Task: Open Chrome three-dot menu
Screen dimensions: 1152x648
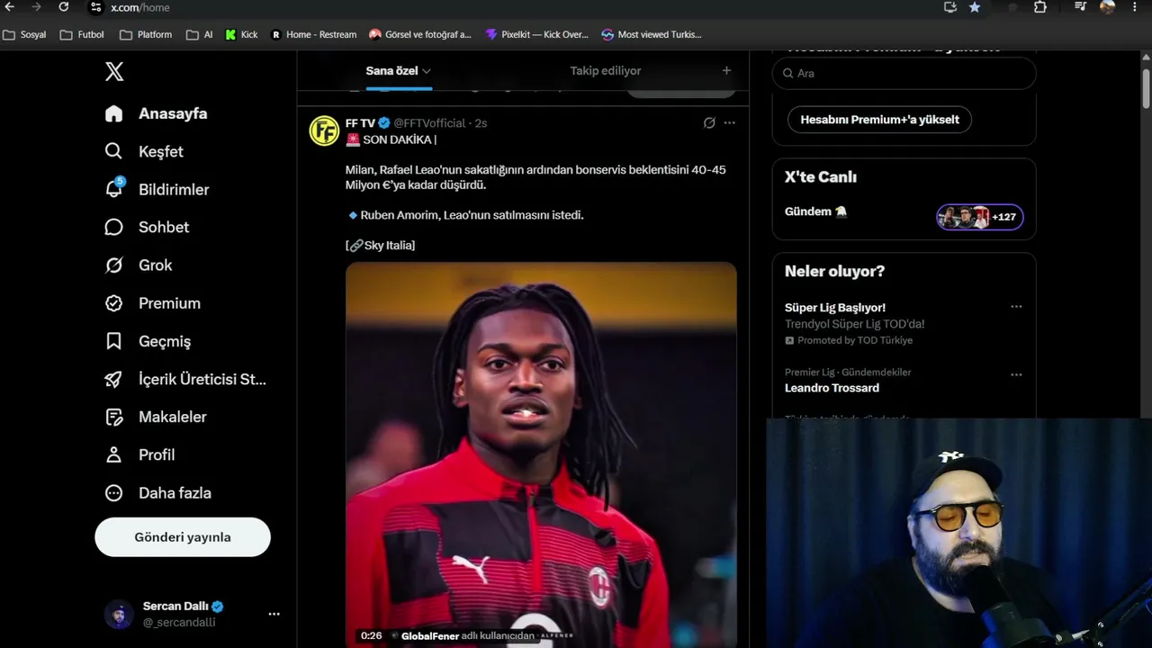Action: pyautogui.click(x=1136, y=7)
